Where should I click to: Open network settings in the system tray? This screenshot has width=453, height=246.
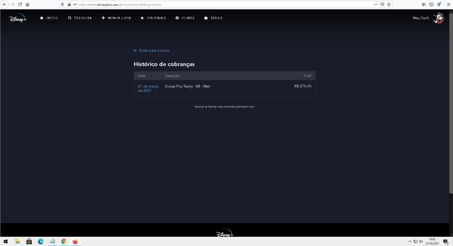point(416,241)
